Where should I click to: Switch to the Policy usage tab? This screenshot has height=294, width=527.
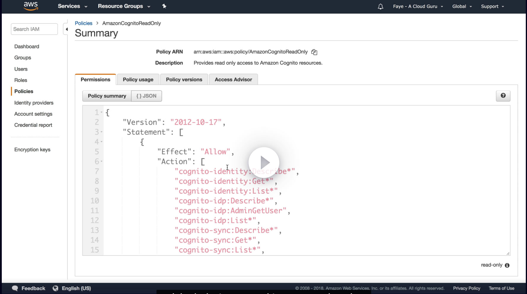[138, 79]
